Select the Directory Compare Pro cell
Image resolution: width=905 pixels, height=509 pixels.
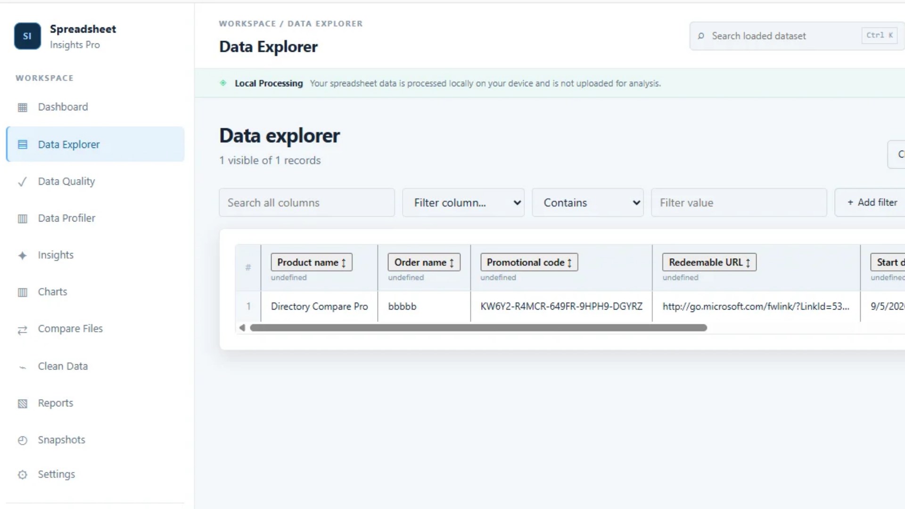pos(319,306)
